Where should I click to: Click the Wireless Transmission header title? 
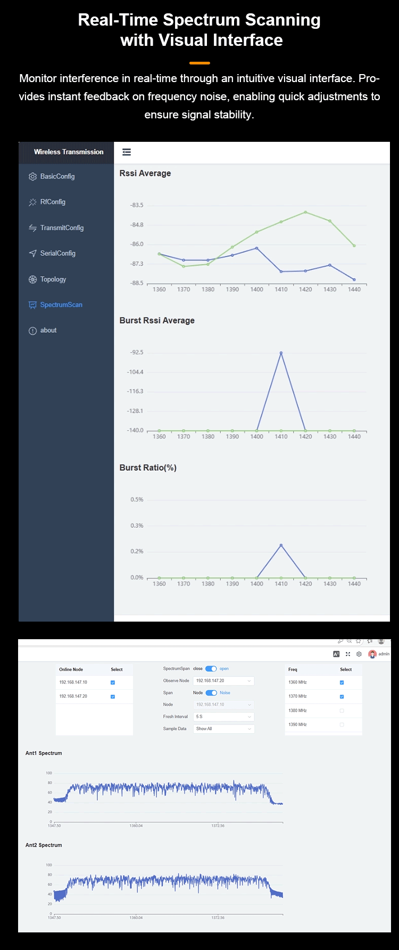coord(69,152)
